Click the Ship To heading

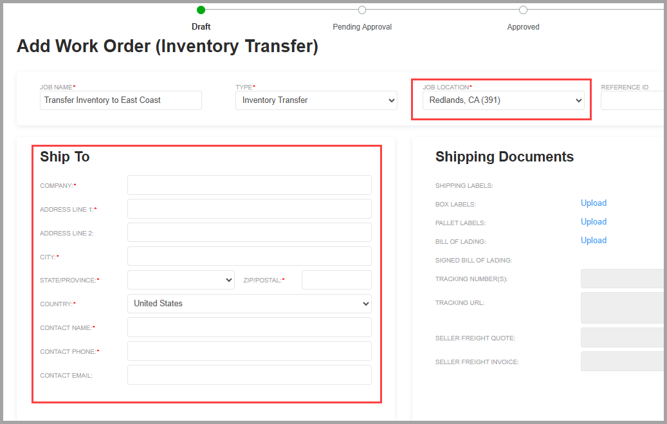click(65, 156)
